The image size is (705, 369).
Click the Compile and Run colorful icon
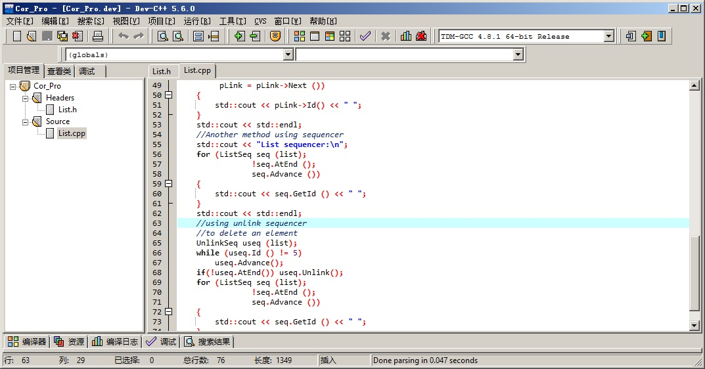click(x=330, y=36)
